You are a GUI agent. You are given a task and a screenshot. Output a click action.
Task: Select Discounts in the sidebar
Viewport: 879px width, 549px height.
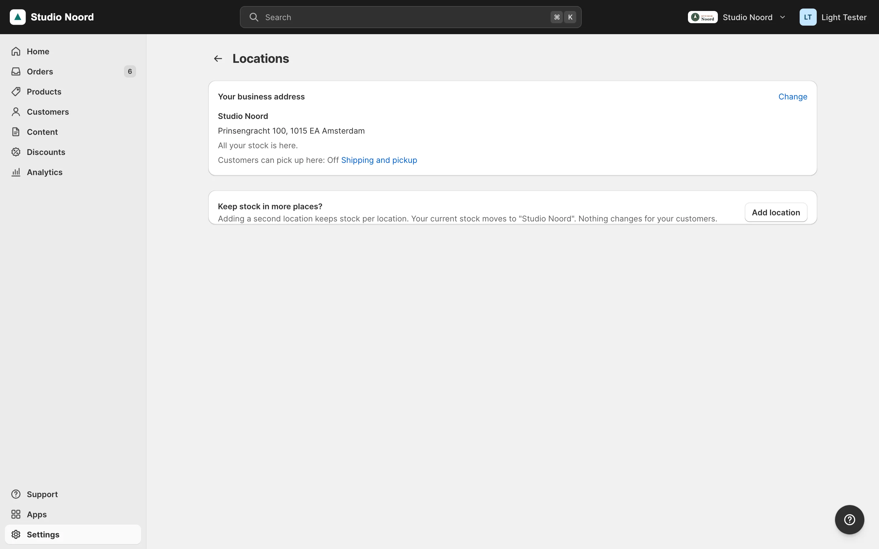pyautogui.click(x=73, y=152)
